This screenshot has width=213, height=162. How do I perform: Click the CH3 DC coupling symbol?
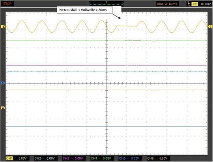point(71,158)
